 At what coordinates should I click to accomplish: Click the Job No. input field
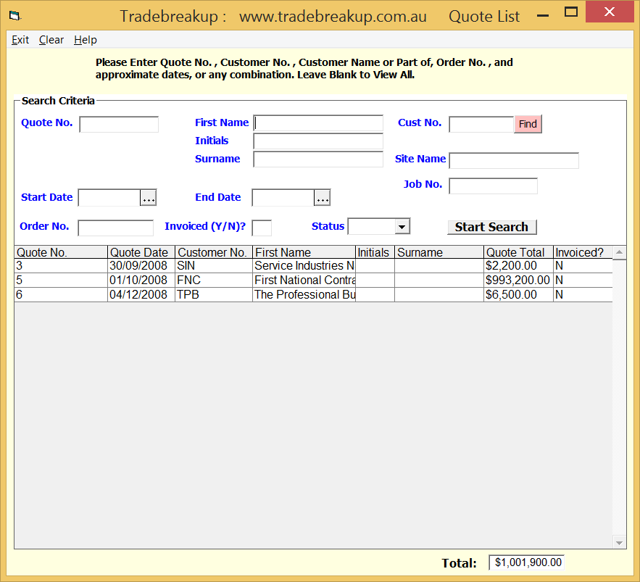[x=493, y=186]
